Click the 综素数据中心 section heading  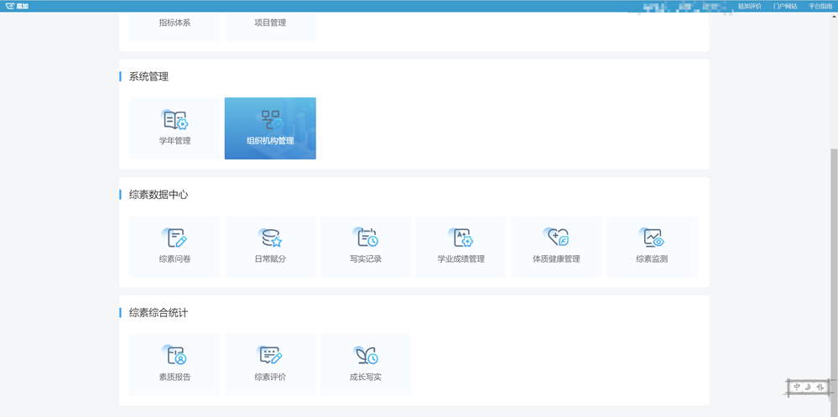(x=159, y=195)
